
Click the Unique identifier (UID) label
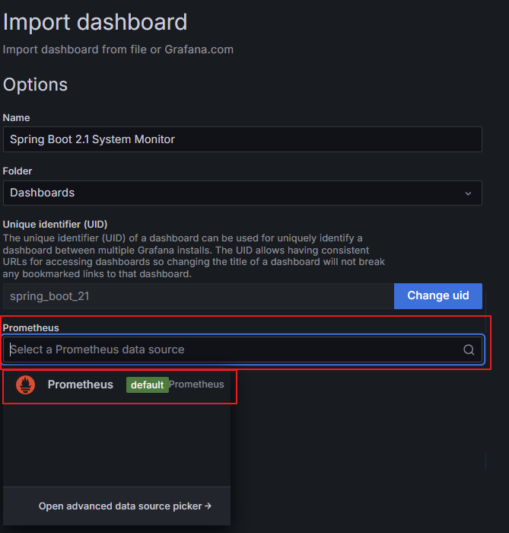pos(55,225)
